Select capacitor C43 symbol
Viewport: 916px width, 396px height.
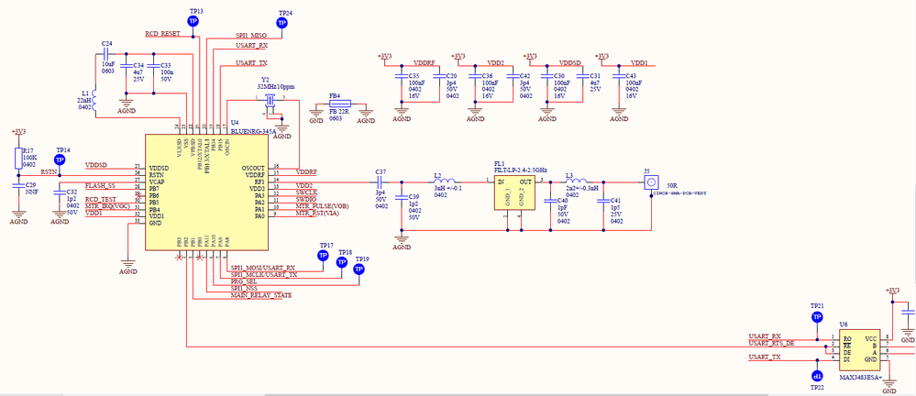(x=619, y=76)
